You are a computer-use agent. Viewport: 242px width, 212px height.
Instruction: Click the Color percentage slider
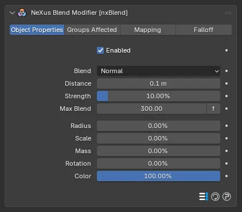158,176
